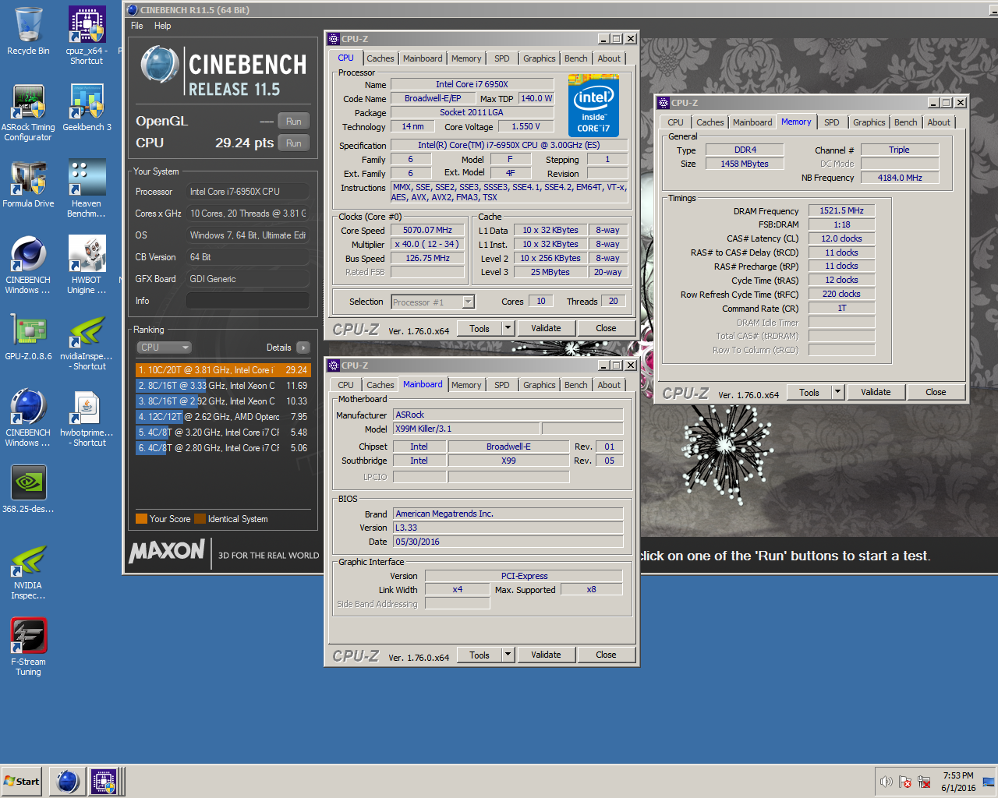Open Tools dropdown arrow in Mainboard CPU-Z window

(x=508, y=655)
